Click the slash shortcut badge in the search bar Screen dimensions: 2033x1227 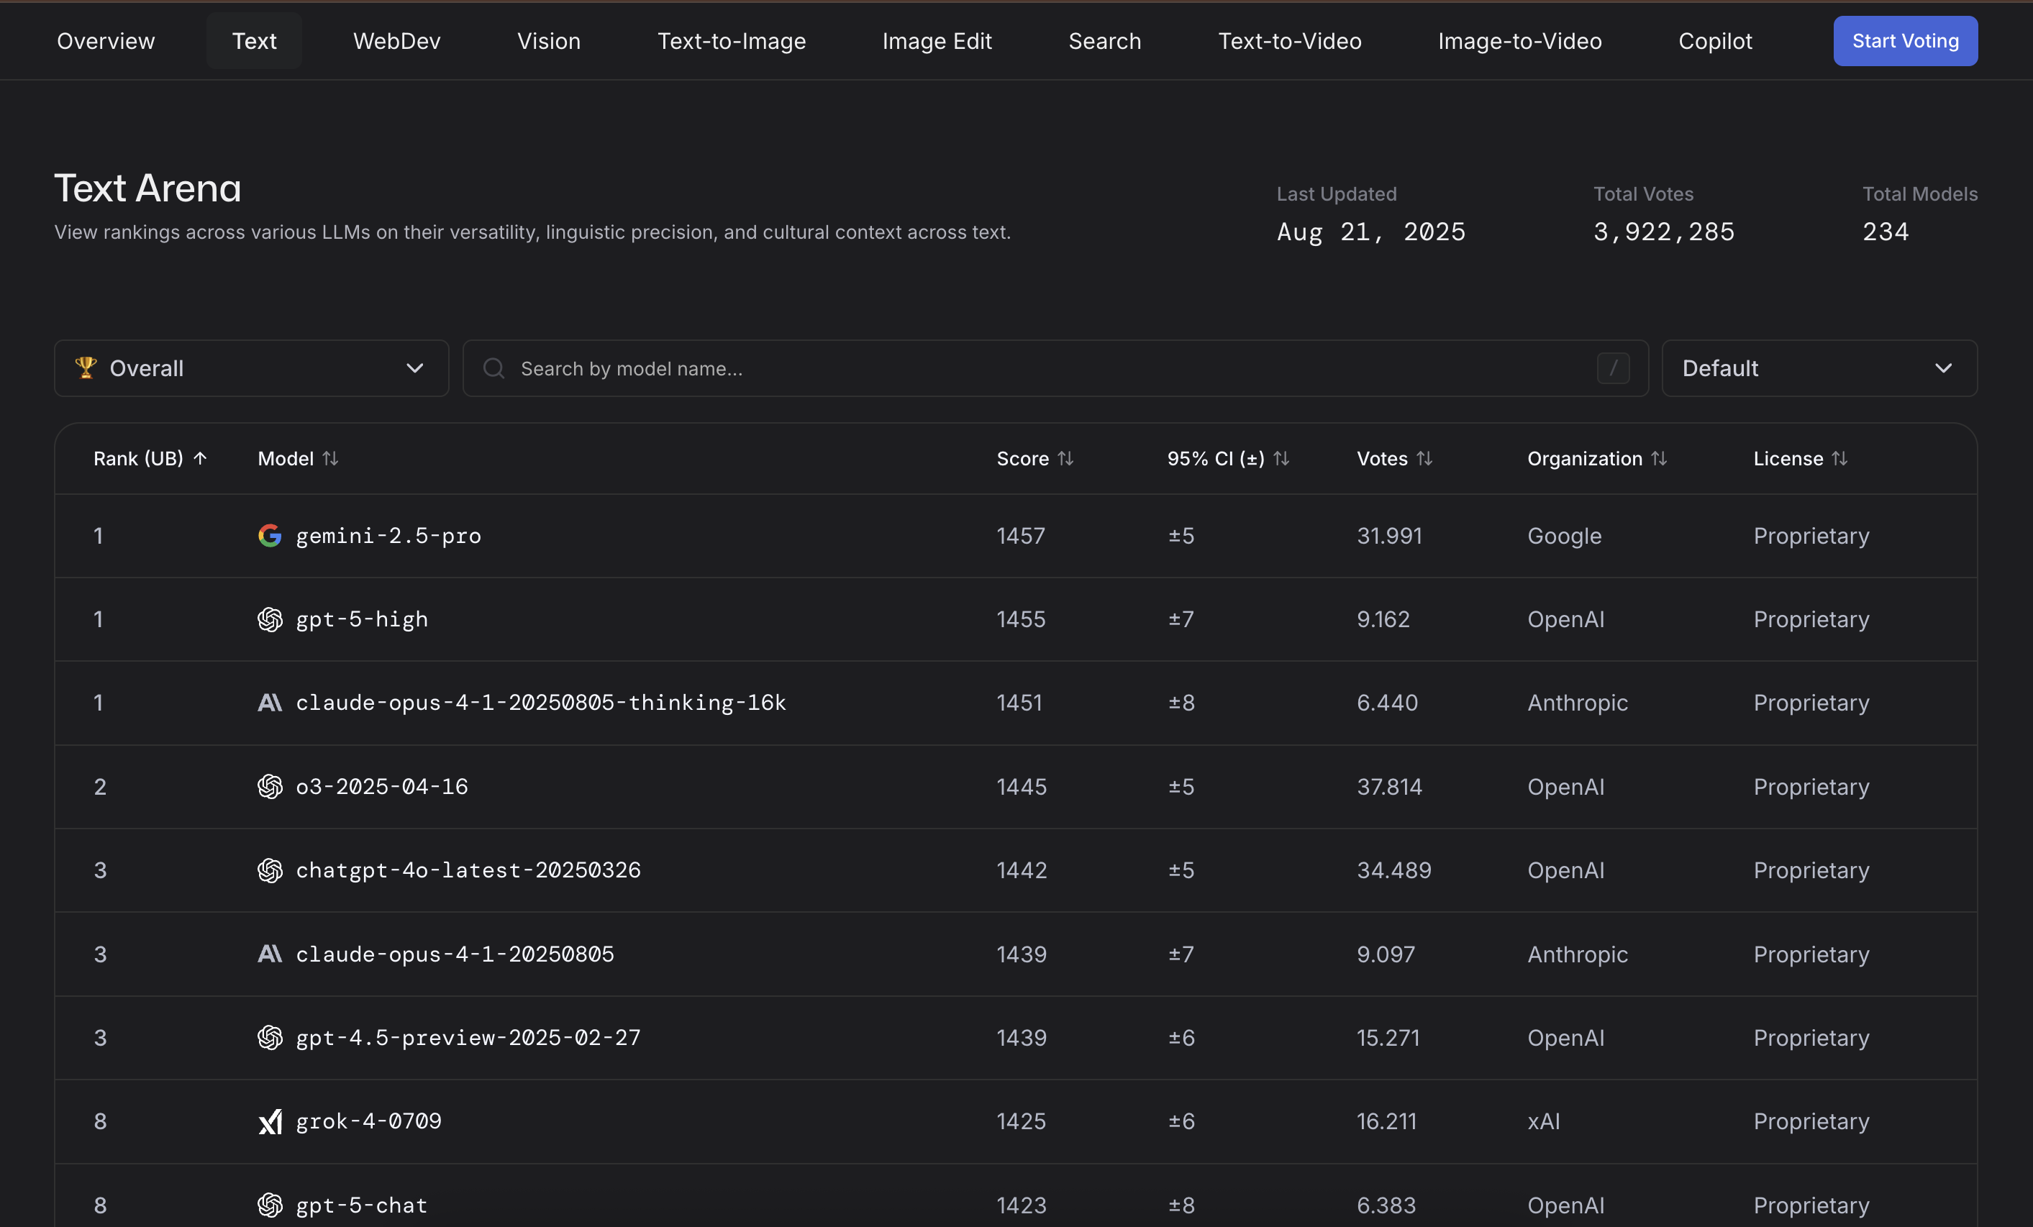pos(1612,368)
